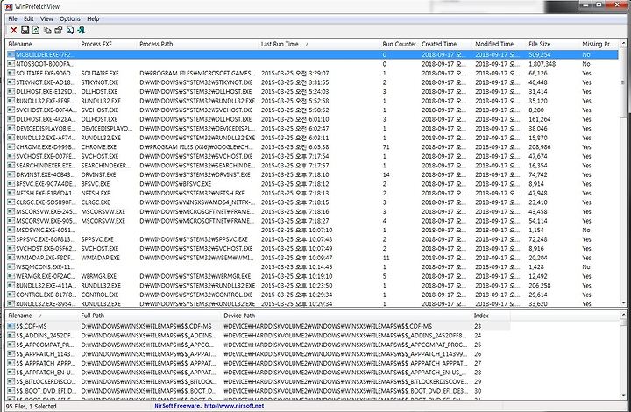Screen dimensions: 631x412
Task: Select $$_APPCOMPAT_PR row in lower pane
Action: coord(259,345)
